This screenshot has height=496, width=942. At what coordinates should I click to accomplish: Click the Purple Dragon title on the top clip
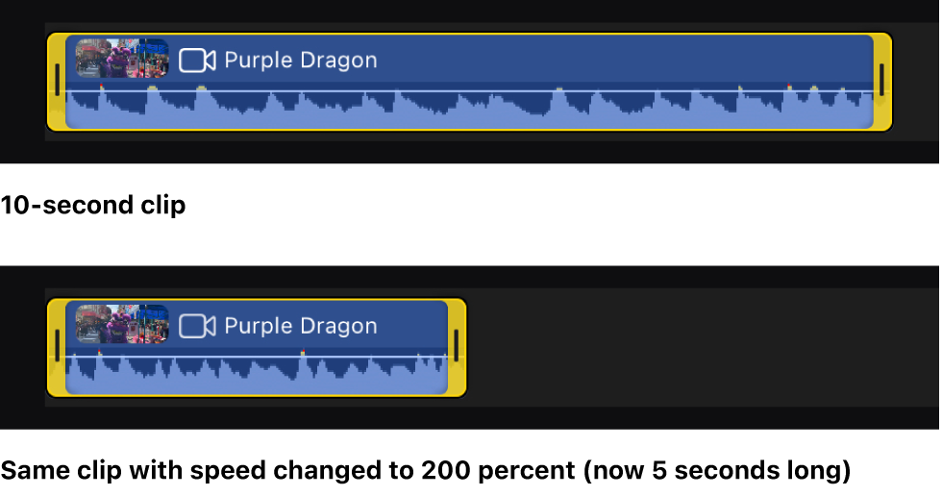(300, 61)
